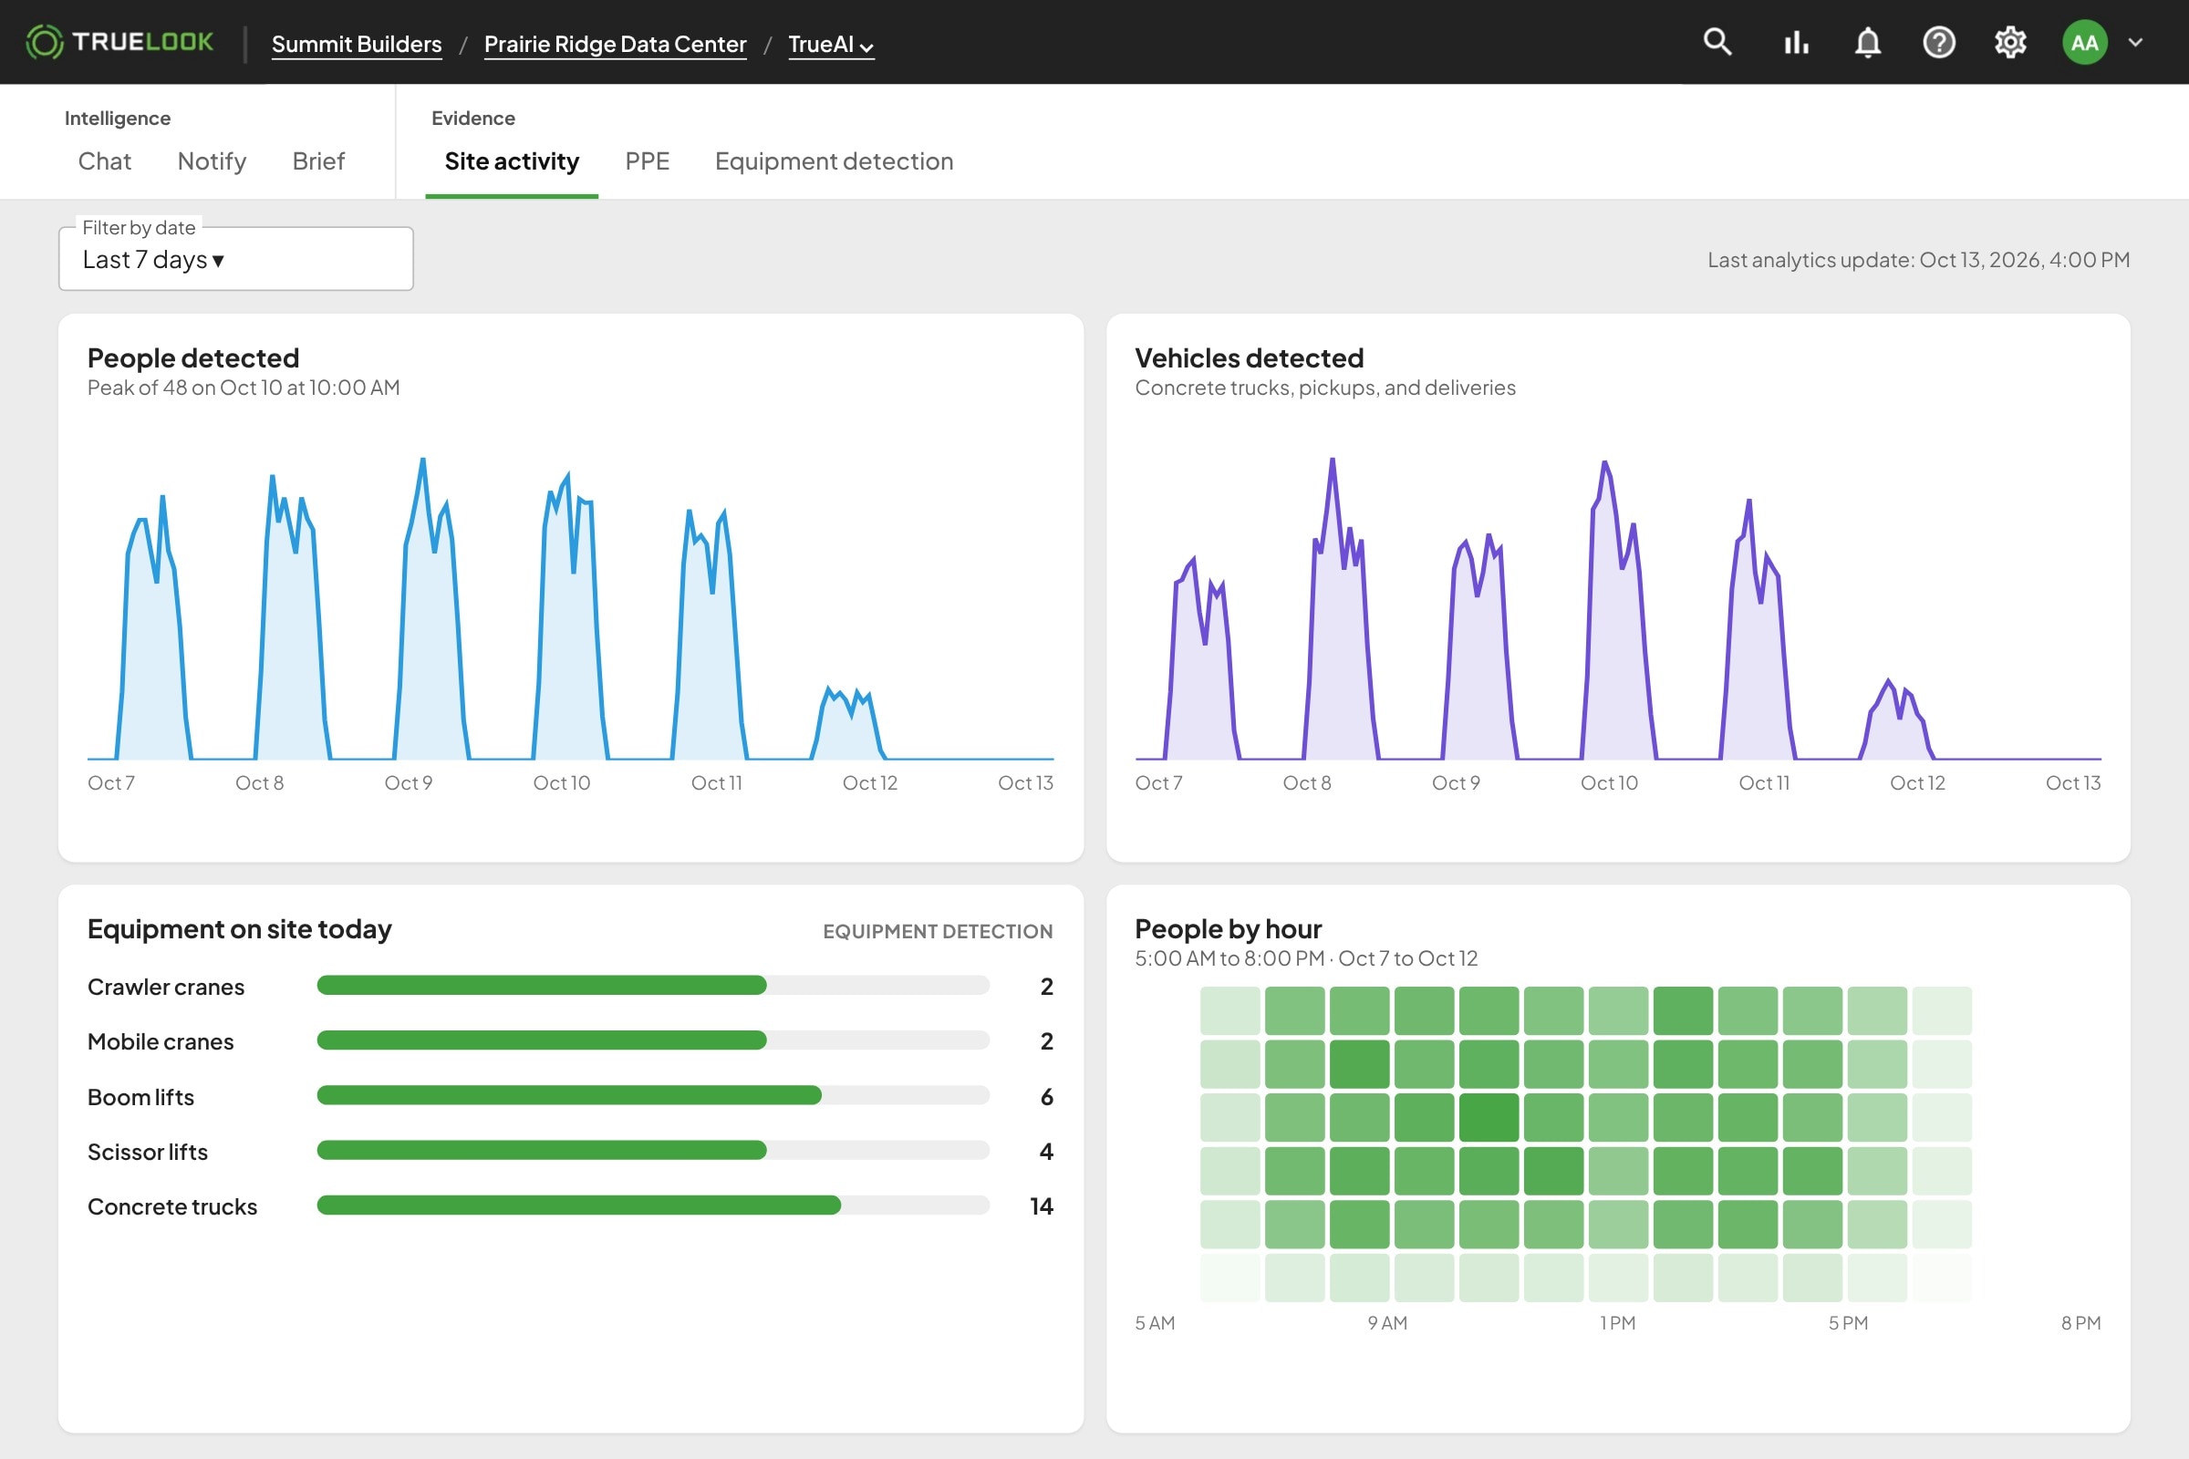Open the Equipment detection tab
Image resolution: width=2189 pixels, height=1459 pixels.
834,161
